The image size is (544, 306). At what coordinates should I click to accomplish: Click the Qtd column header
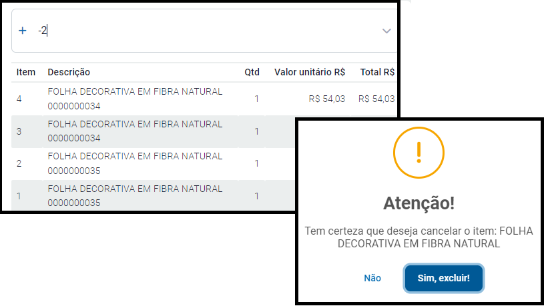pyautogui.click(x=252, y=72)
